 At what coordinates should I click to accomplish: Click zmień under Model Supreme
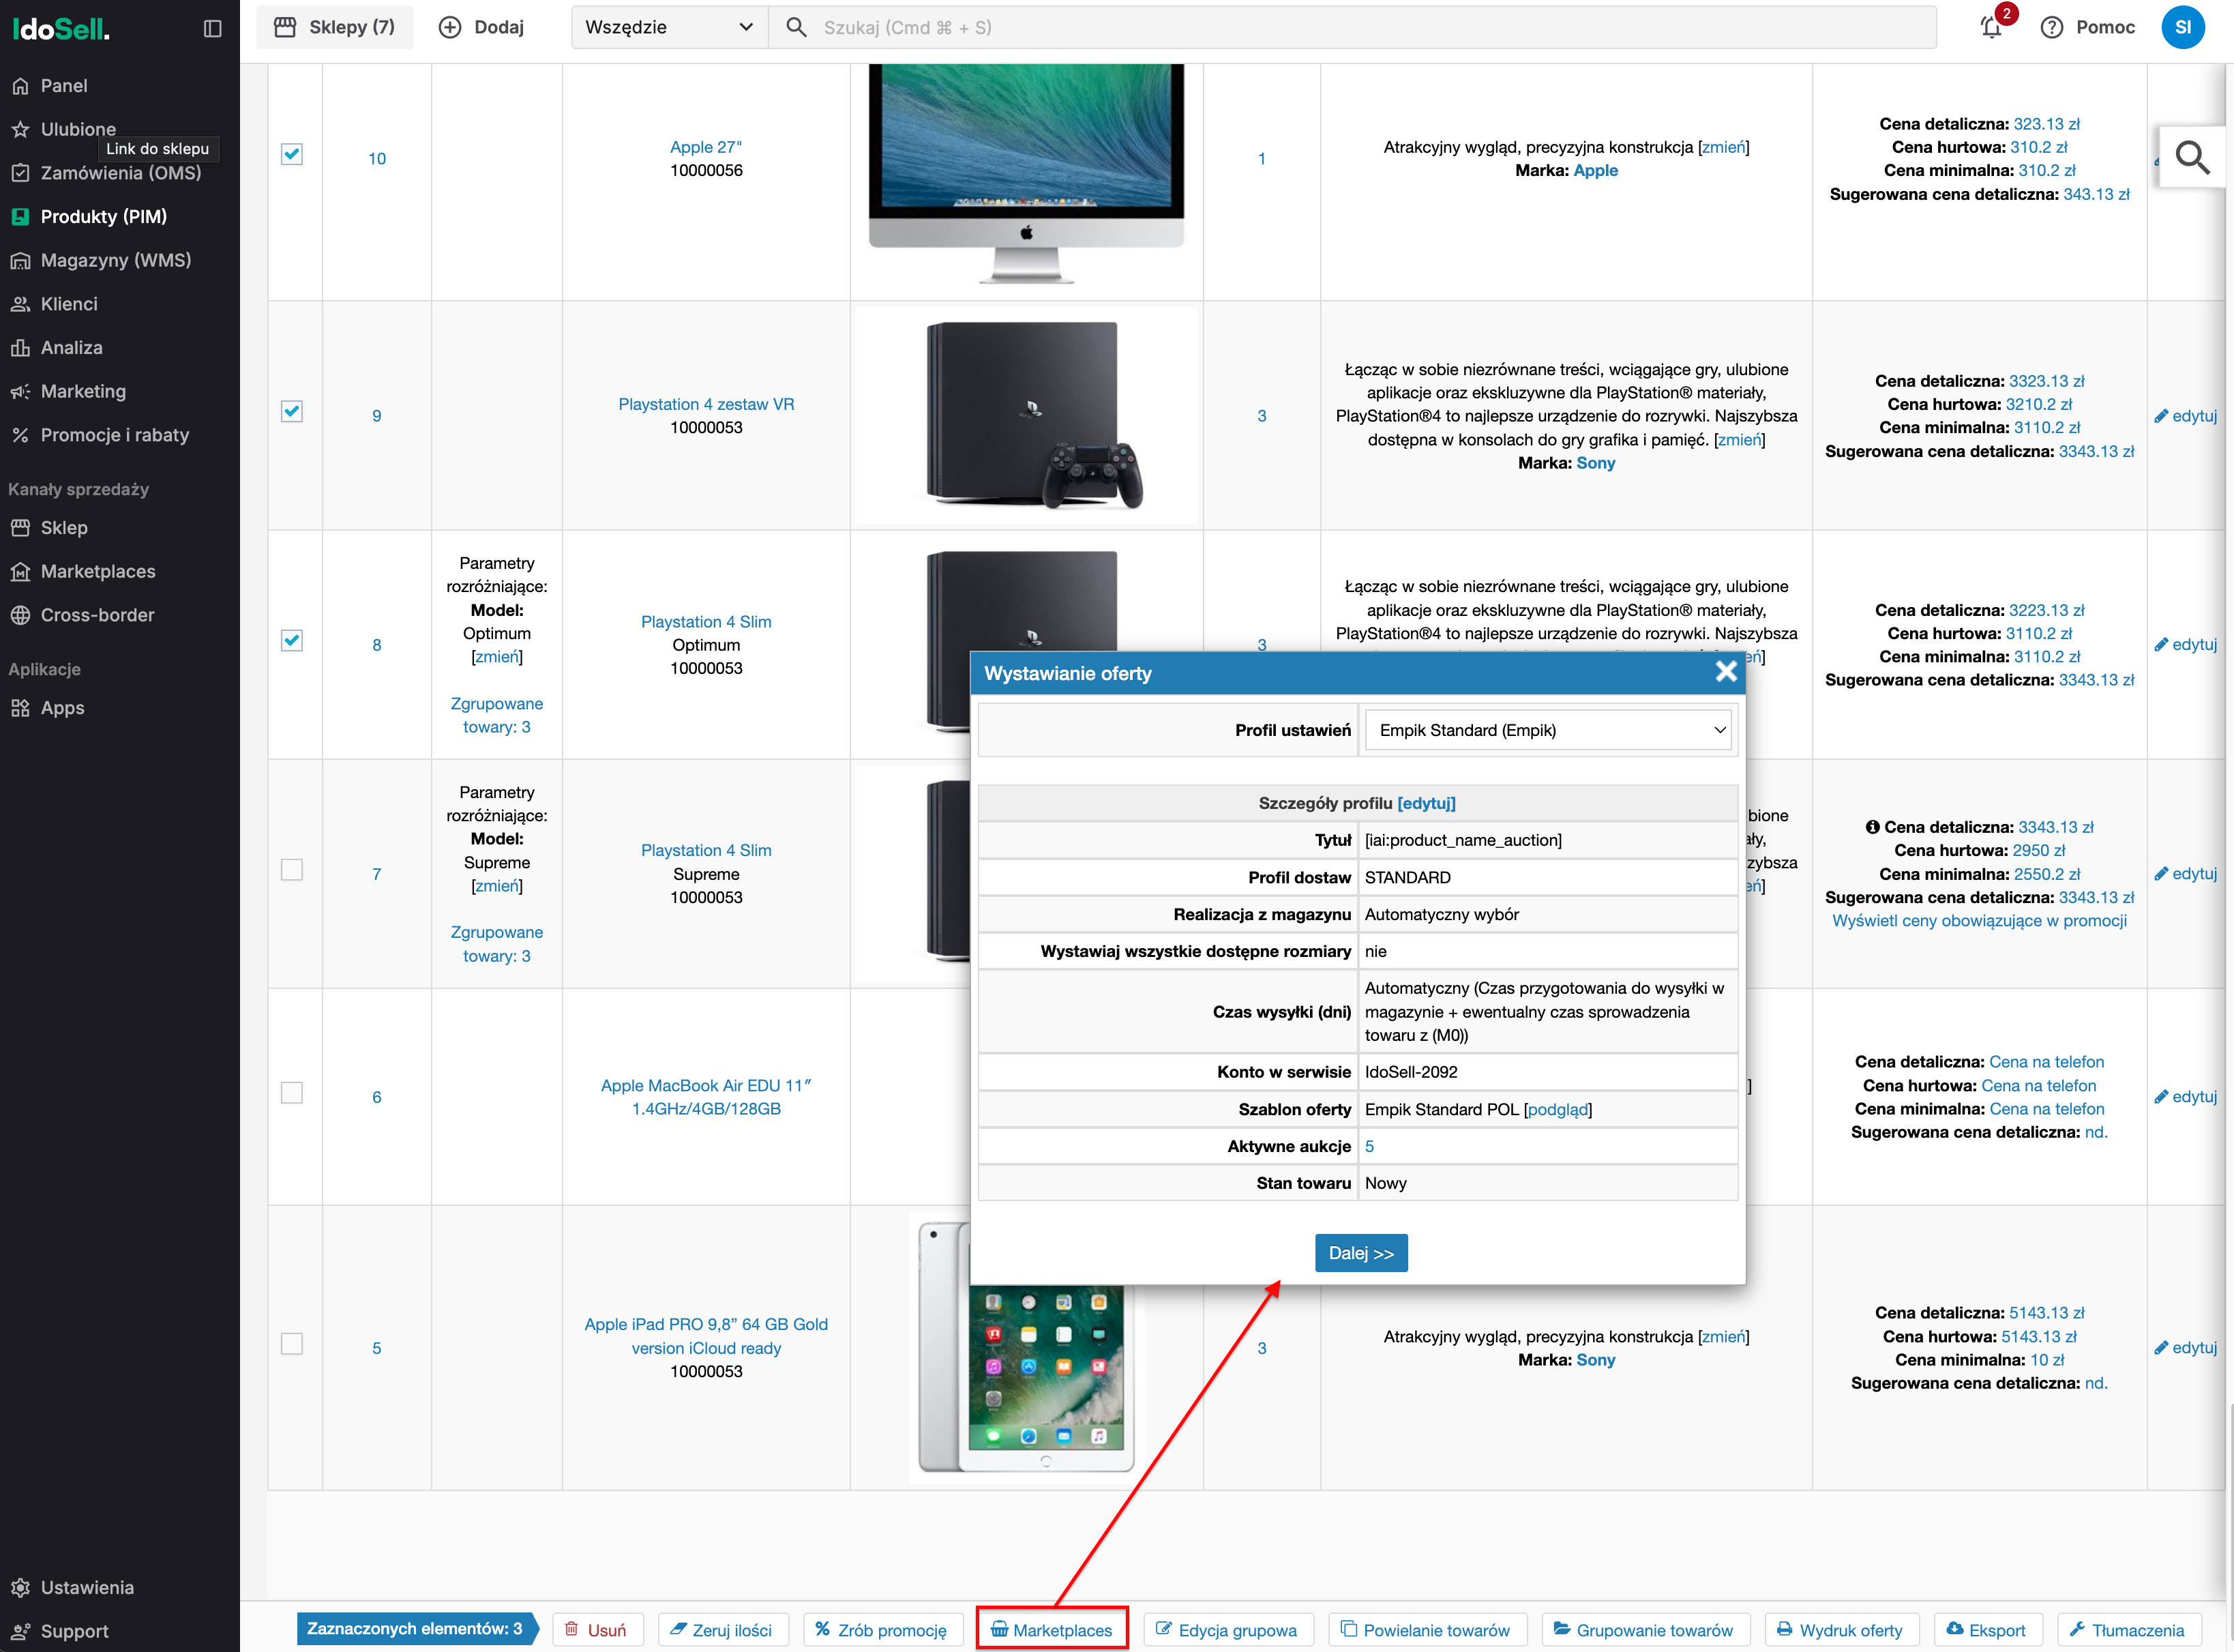point(496,886)
